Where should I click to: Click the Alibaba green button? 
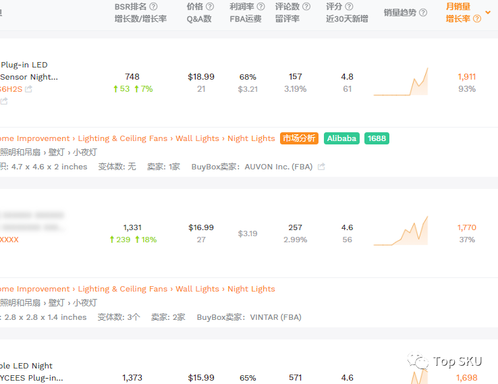pyautogui.click(x=341, y=138)
